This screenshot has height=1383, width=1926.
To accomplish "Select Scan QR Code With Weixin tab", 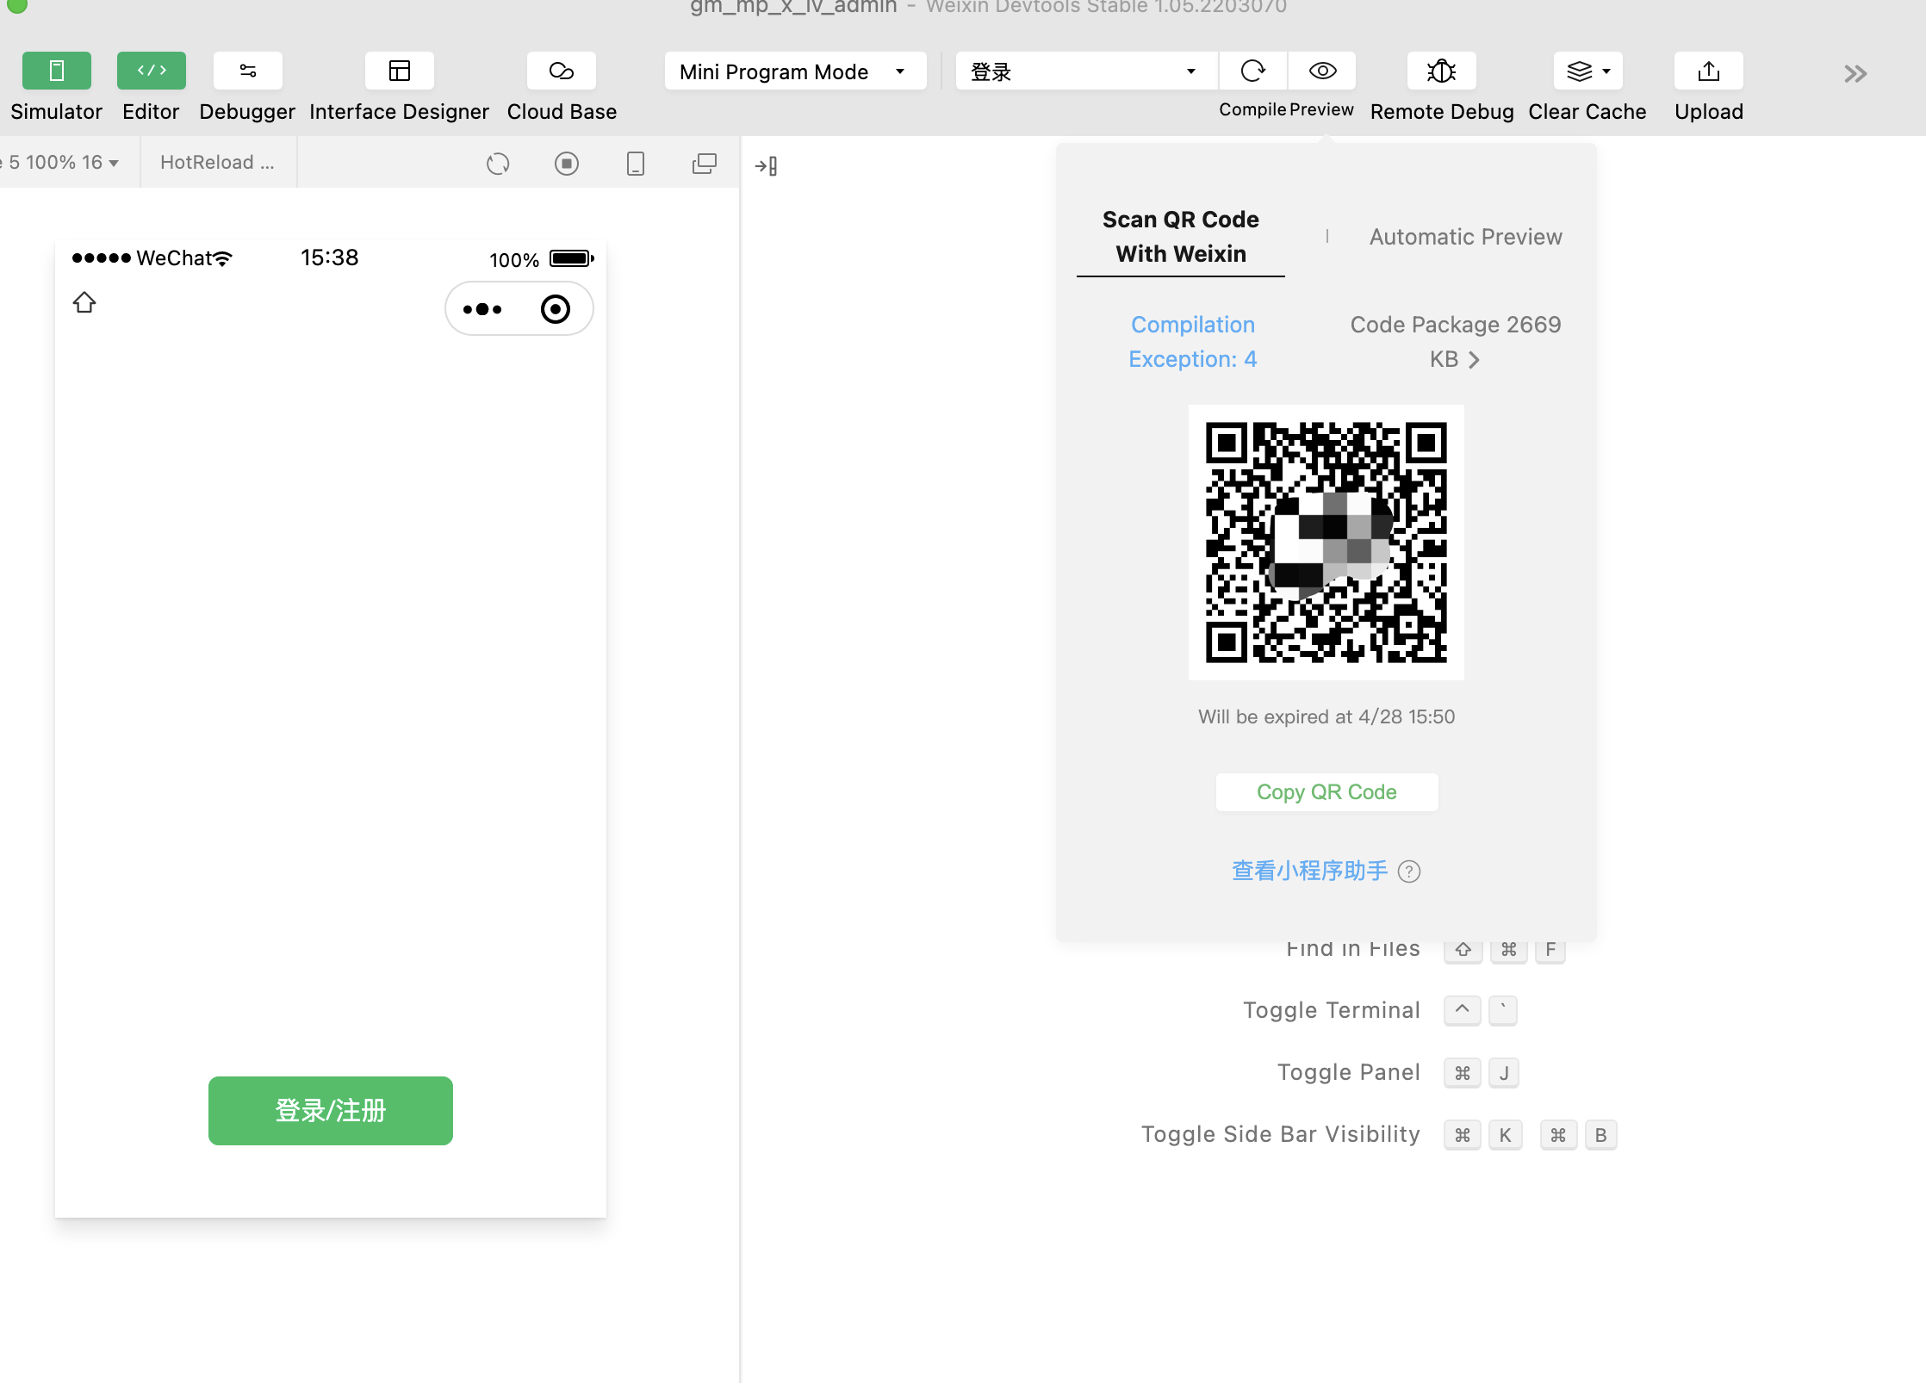I will (x=1180, y=237).
